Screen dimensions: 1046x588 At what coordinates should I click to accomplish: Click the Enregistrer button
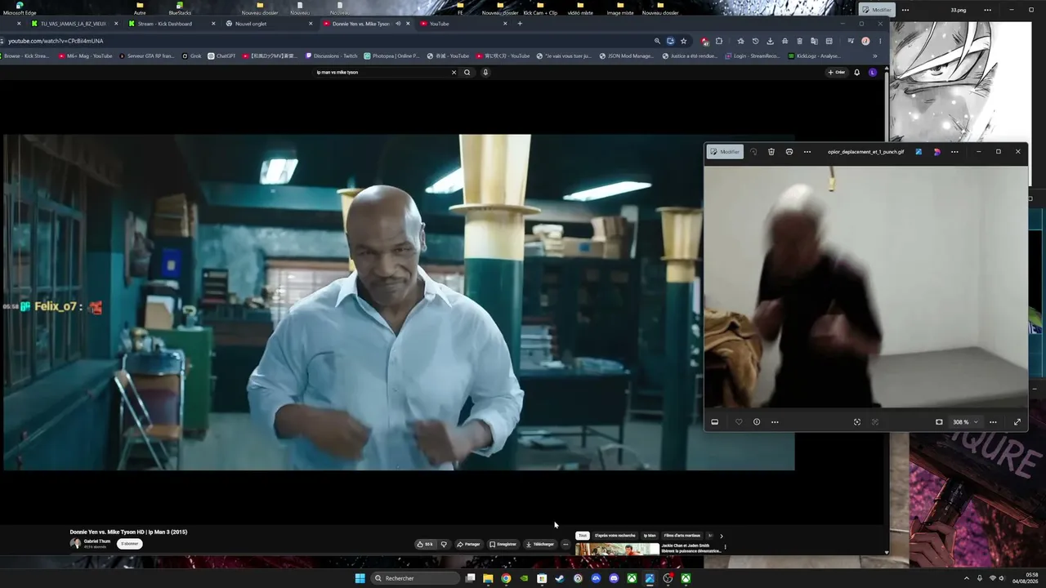[x=503, y=544]
